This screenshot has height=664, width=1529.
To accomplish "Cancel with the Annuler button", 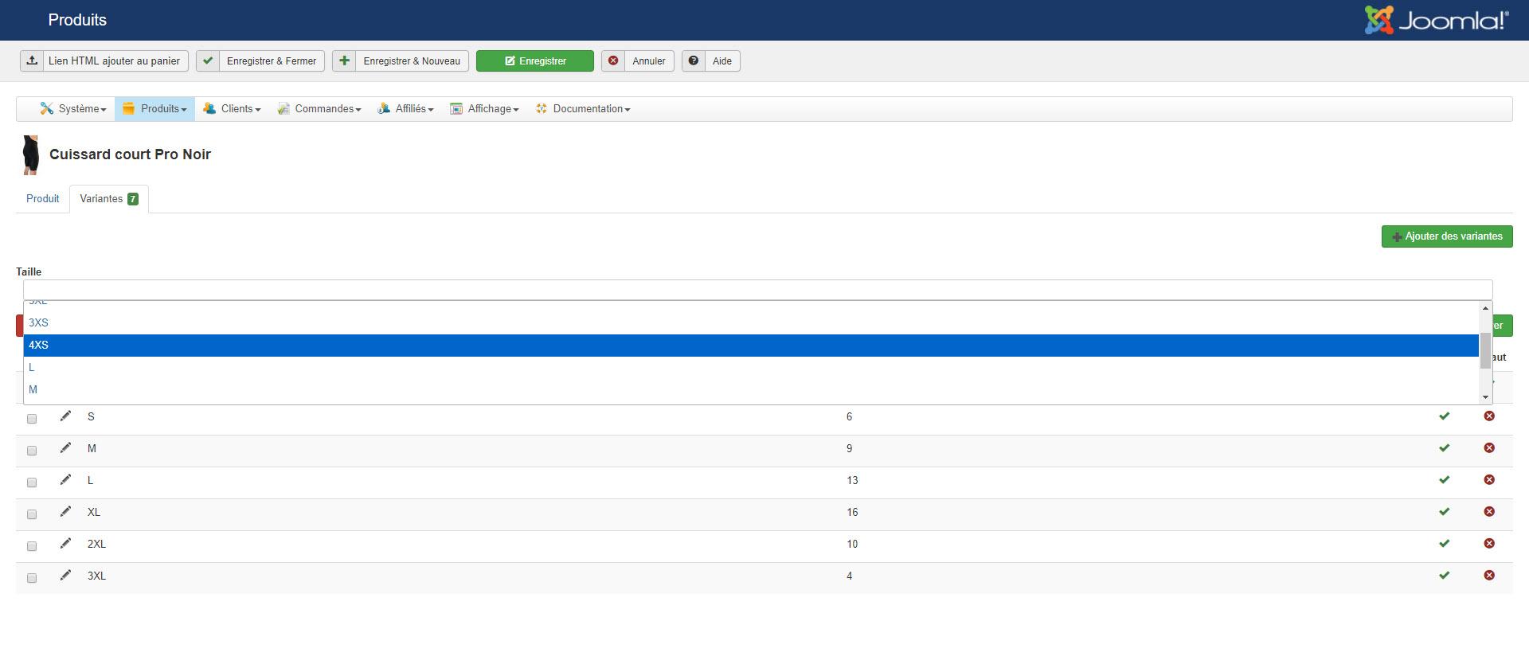I will pyautogui.click(x=638, y=61).
